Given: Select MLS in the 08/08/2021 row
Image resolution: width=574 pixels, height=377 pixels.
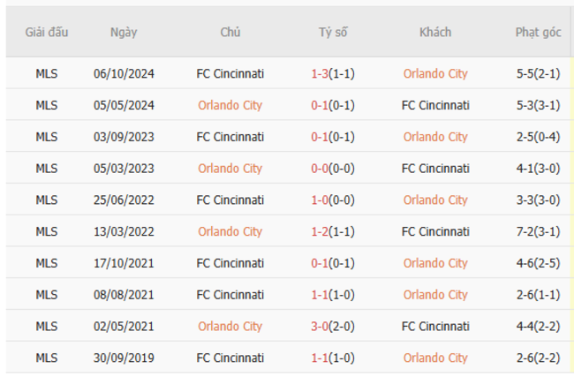Looking at the screenshot, I should [x=47, y=295].
